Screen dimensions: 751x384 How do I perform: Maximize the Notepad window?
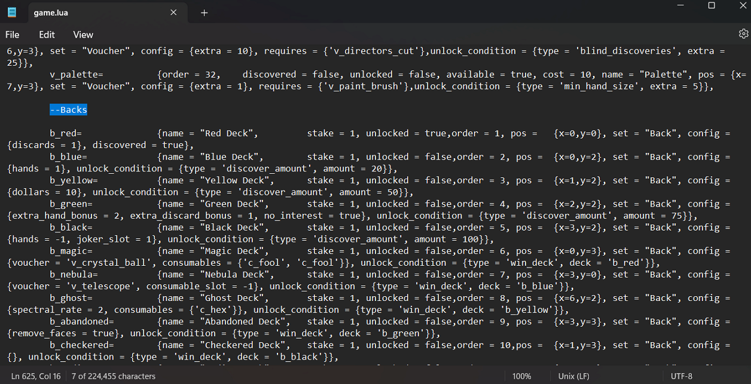(x=712, y=6)
